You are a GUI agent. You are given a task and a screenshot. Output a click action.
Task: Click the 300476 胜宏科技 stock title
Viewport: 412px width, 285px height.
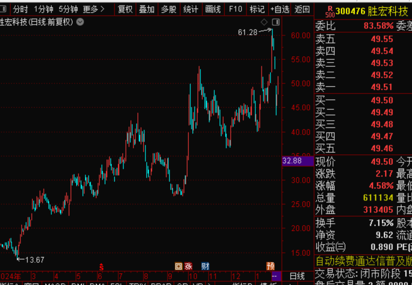point(372,12)
